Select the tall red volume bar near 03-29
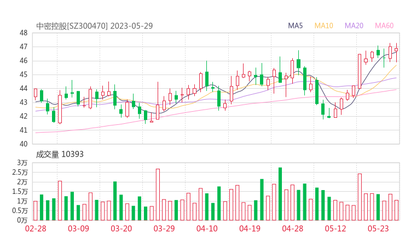This screenshot has width=405, height=241. (158, 194)
